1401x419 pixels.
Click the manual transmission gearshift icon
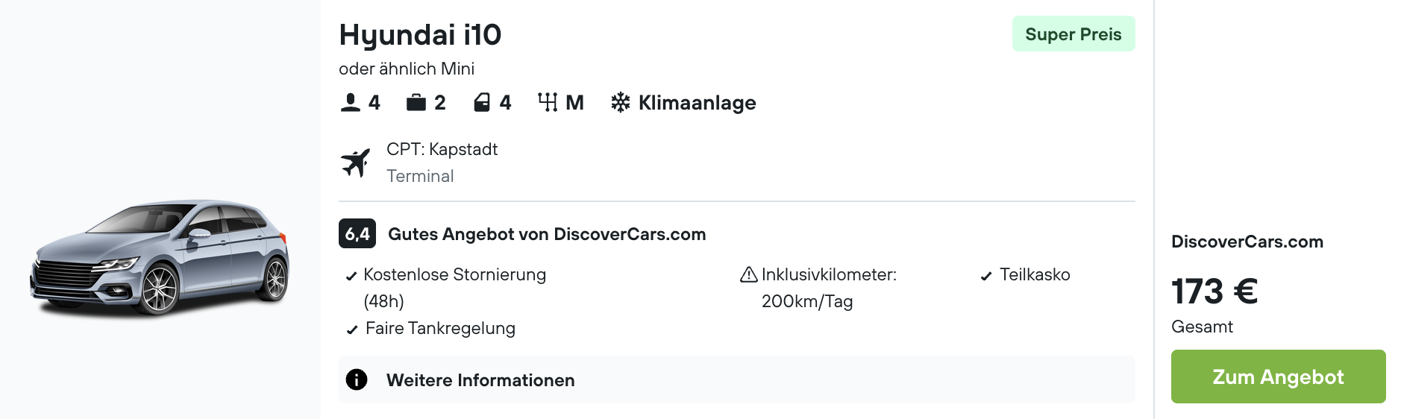(x=548, y=103)
